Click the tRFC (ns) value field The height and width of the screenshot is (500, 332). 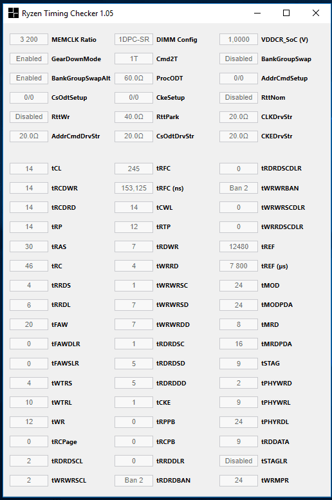[x=134, y=188]
